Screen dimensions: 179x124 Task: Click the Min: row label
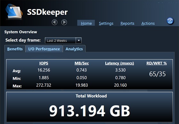coord(17,79)
